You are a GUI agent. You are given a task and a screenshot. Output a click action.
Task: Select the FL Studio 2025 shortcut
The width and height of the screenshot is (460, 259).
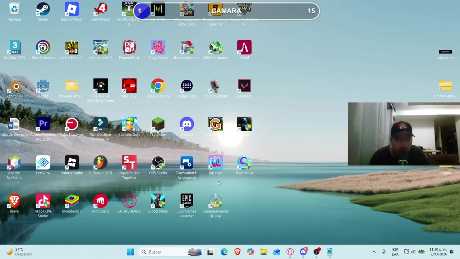[101, 165]
